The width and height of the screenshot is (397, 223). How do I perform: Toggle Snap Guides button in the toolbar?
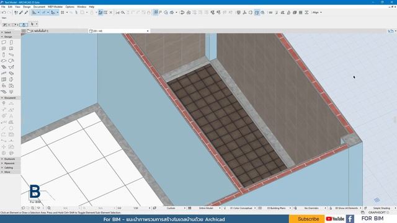click(x=43, y=12)
